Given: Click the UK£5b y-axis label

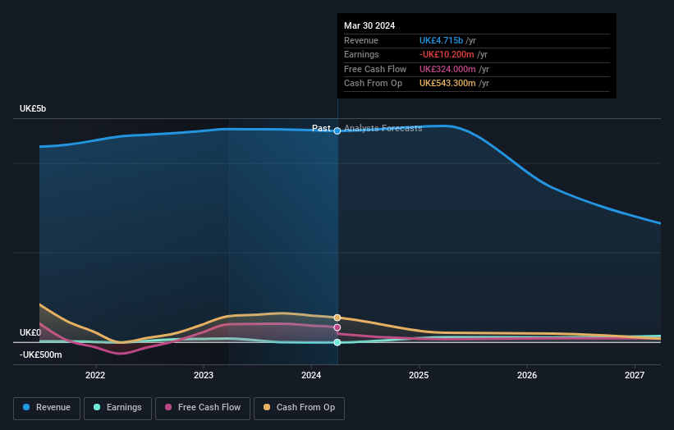Looking at the screenshot, I should 33,108.
